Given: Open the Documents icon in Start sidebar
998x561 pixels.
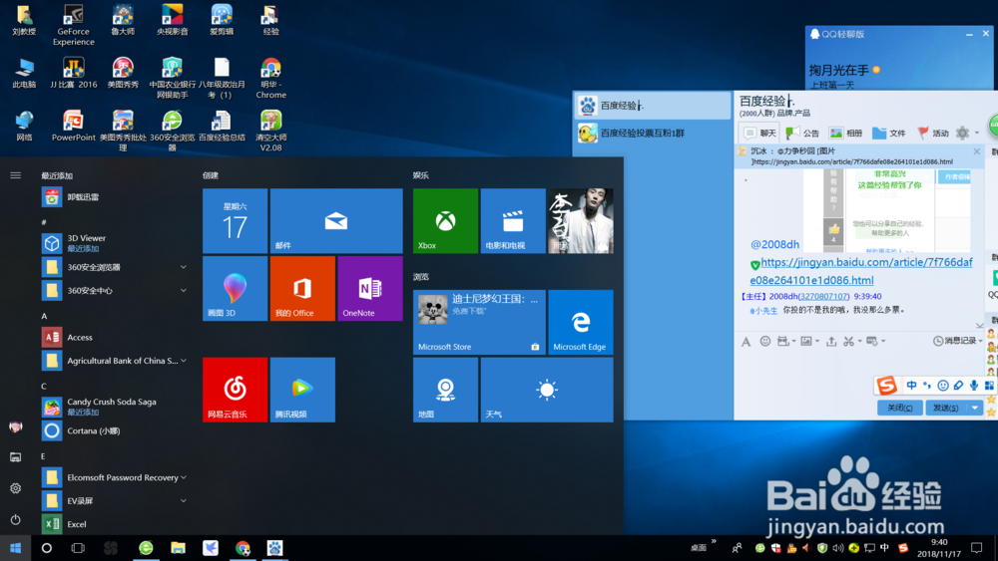Looking at the screenshot, I should point(16,456).
